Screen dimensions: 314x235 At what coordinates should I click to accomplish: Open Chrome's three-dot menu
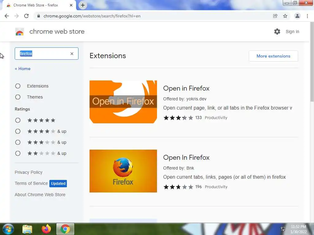[307, 16]
